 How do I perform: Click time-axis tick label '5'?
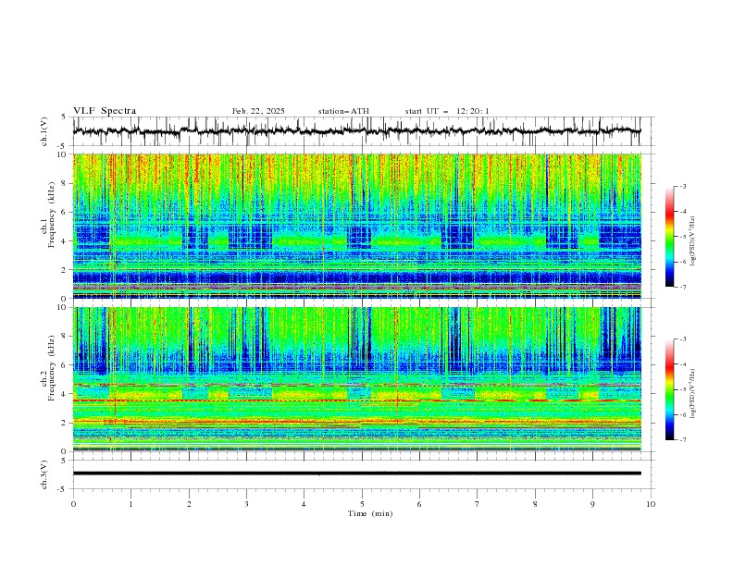pos(362,504)
